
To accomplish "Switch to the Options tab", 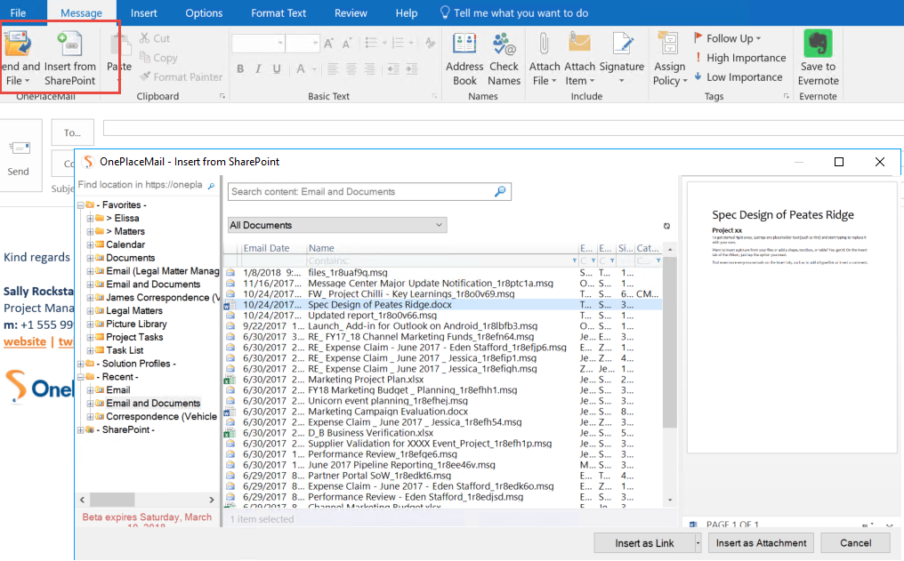I will (x=204, y=12).
